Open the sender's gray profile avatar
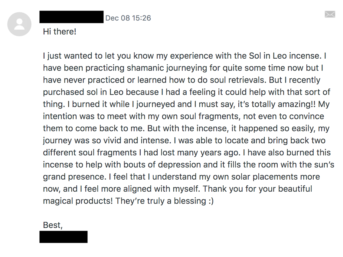Screen dimensions: 343x257 (x=19, y=24)
